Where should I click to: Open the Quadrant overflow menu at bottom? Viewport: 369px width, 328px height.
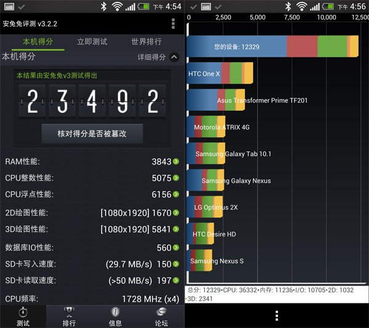click(x=277, y=316)
